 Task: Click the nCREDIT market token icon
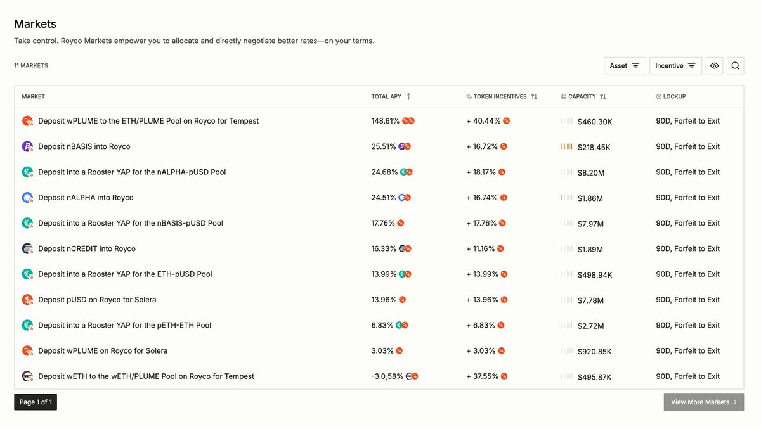(27, 248)
